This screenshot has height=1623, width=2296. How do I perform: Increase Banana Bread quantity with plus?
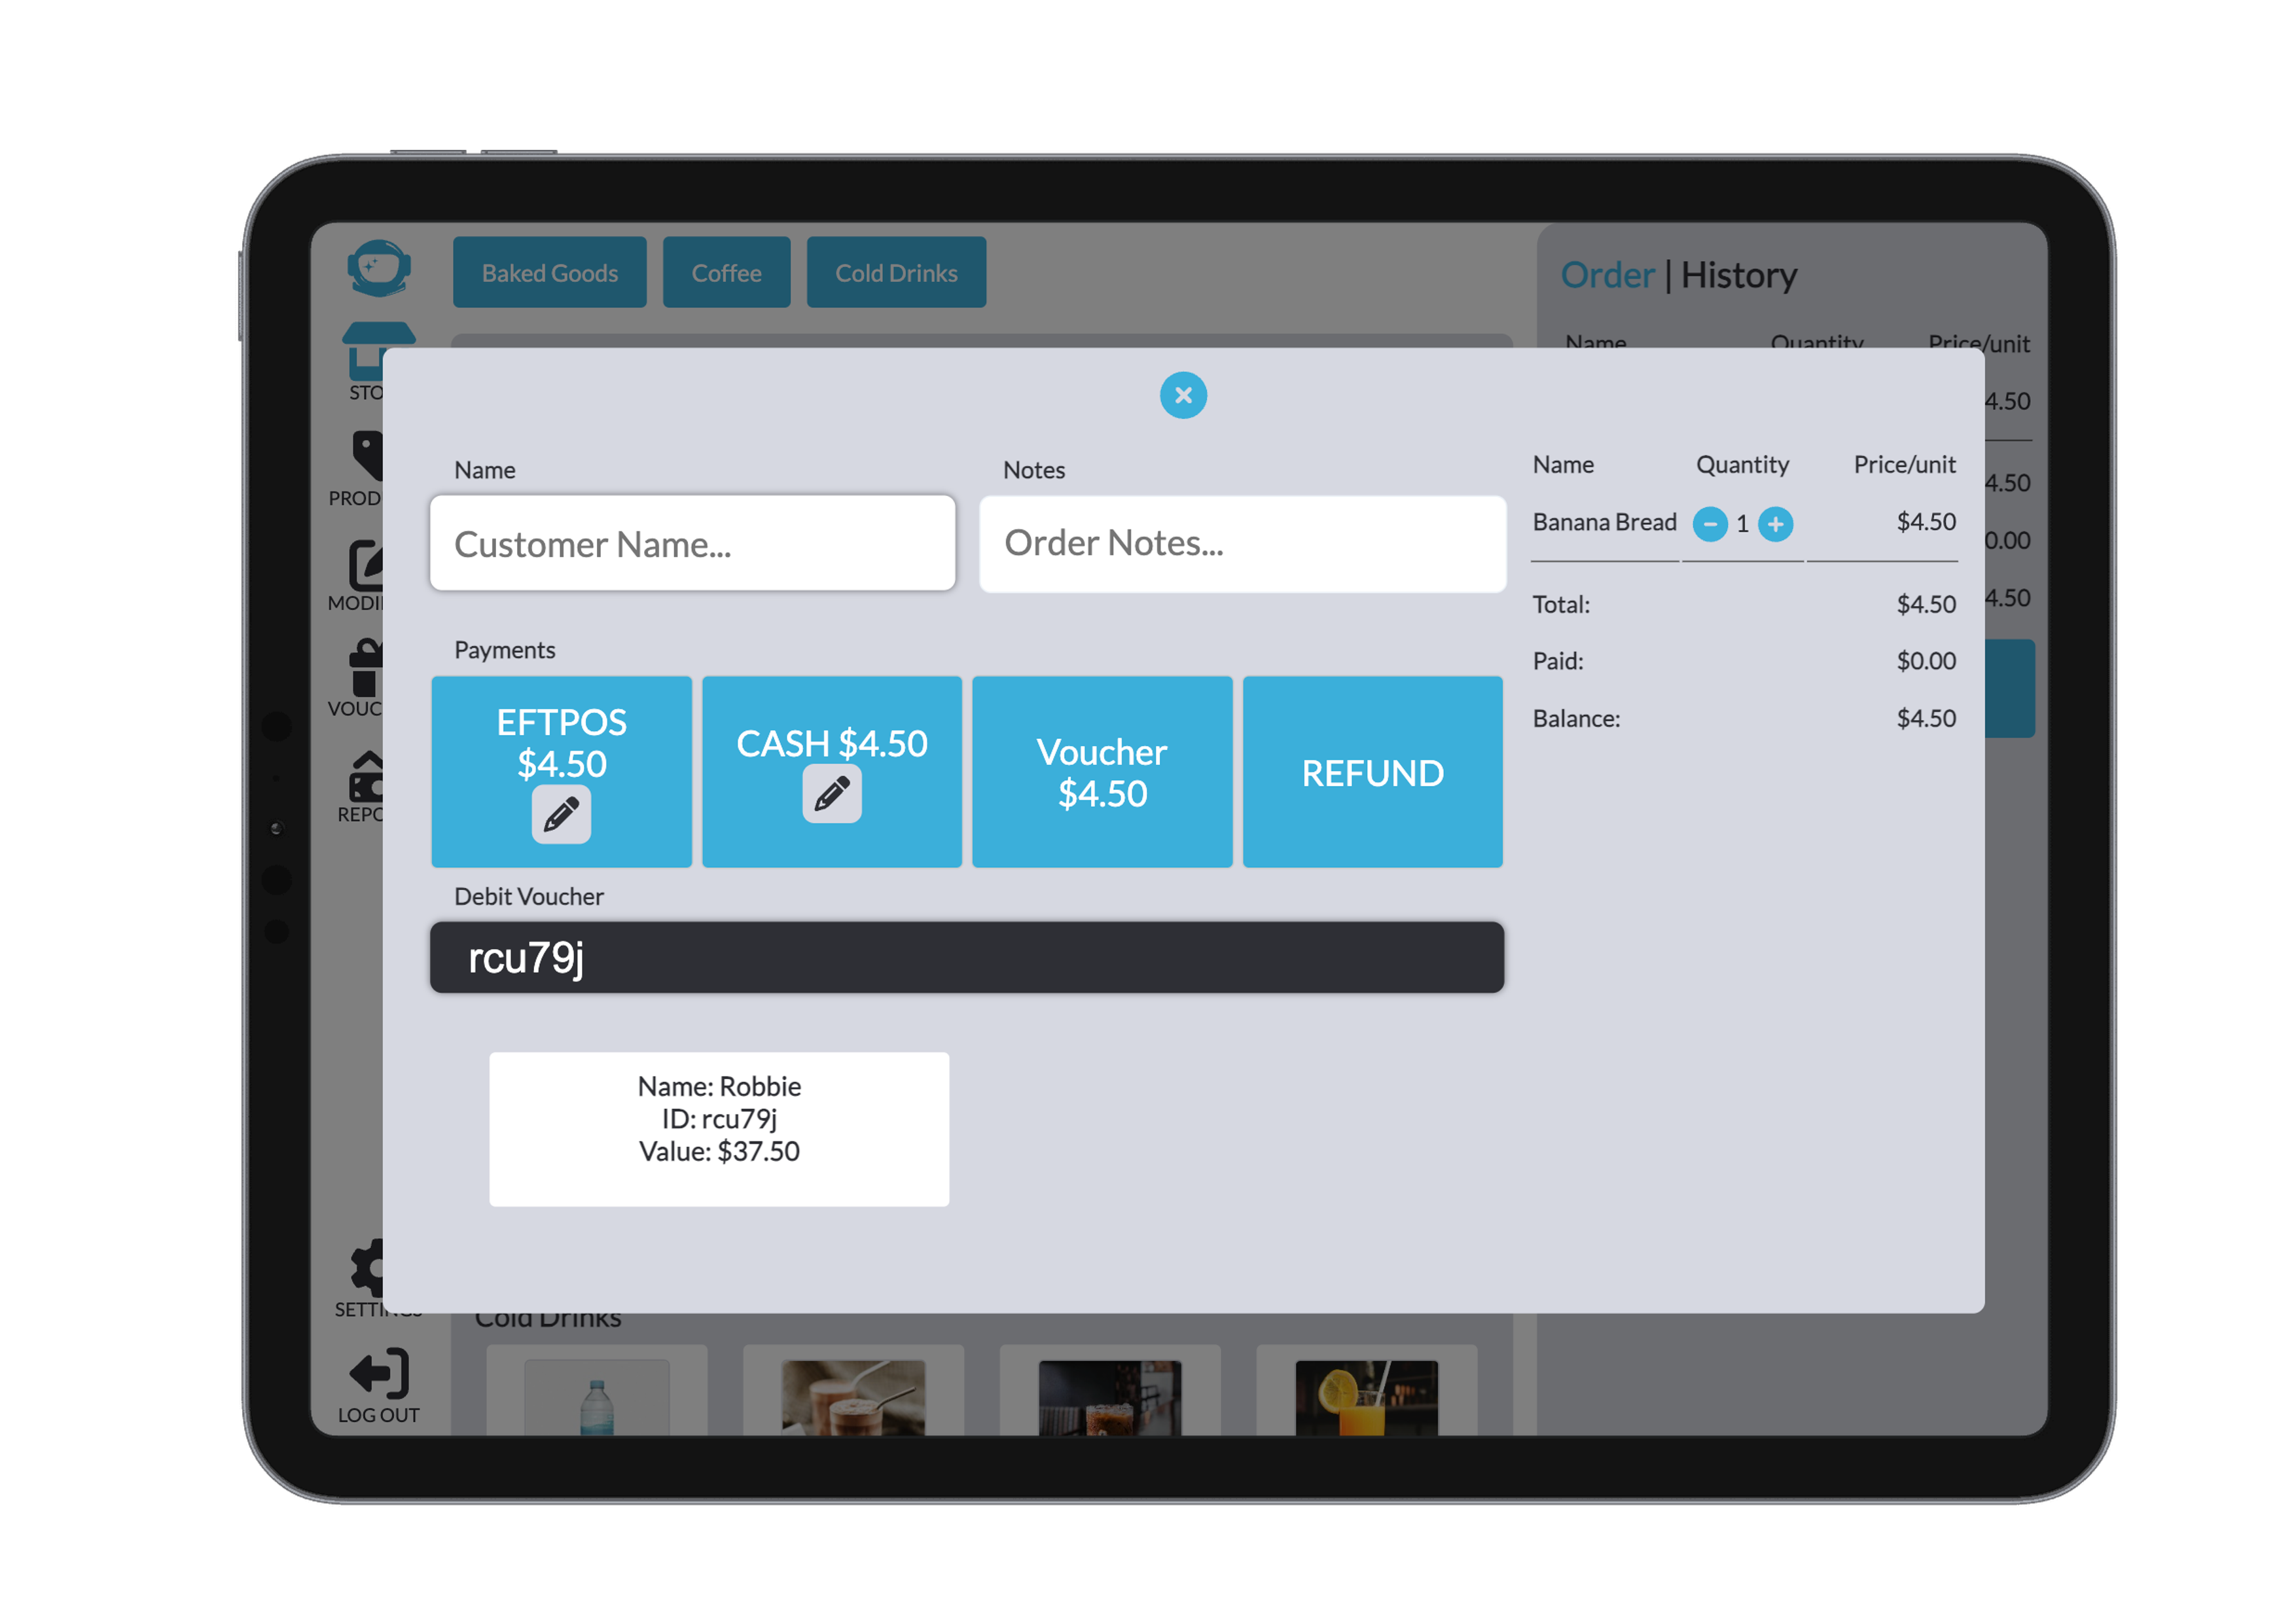pyautogui.click(x=1775, y=524)
